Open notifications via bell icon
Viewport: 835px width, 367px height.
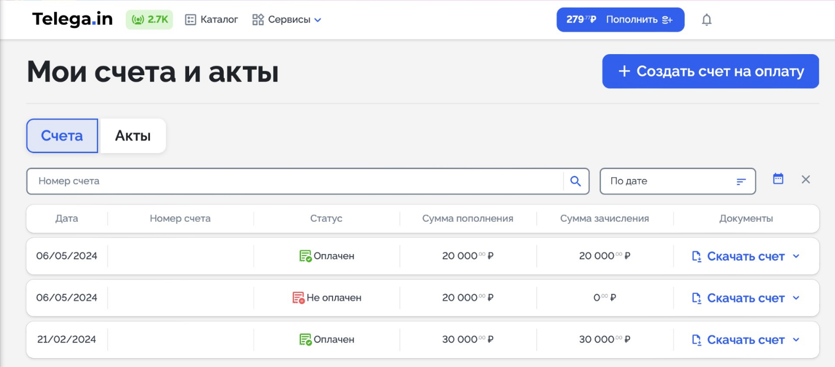pos(707,20)
